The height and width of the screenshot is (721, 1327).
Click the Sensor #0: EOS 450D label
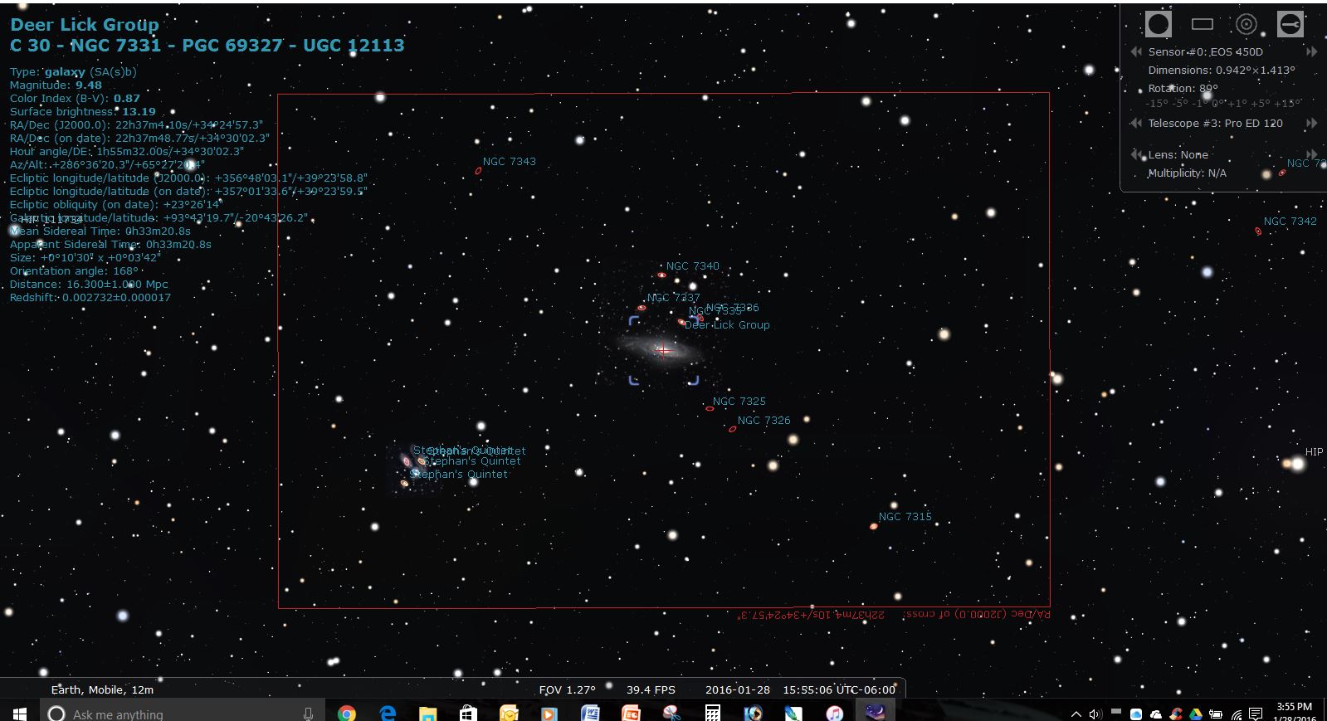coord(1206,51)
